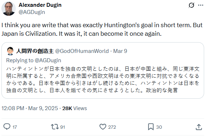This screenshot has width=207, height=138.
Task: Click the 28K Views counter
Action: coord(74,108)
